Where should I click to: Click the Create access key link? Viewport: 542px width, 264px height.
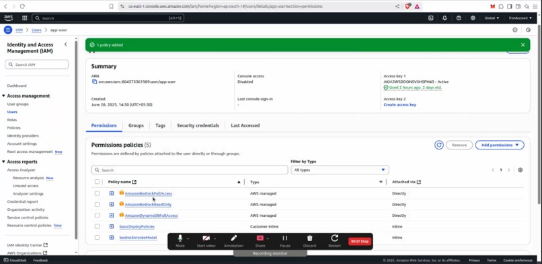click(x=400, y=104)
